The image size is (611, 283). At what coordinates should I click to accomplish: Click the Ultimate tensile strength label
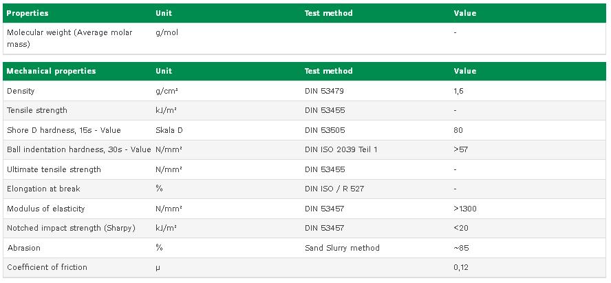54,169
